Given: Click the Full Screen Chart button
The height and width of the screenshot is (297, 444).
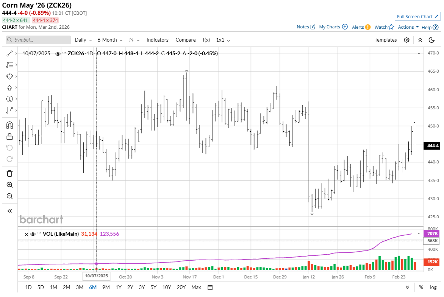Looking at the screenshot, I should pyautogui.click(x=417, y=16).
